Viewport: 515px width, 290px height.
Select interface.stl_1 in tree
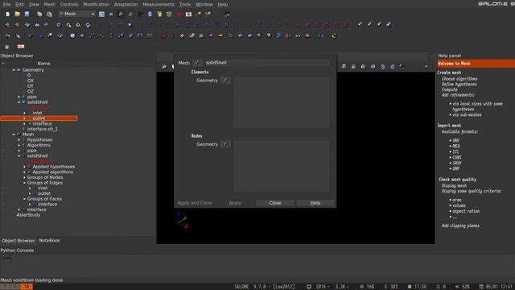[42, 129]
